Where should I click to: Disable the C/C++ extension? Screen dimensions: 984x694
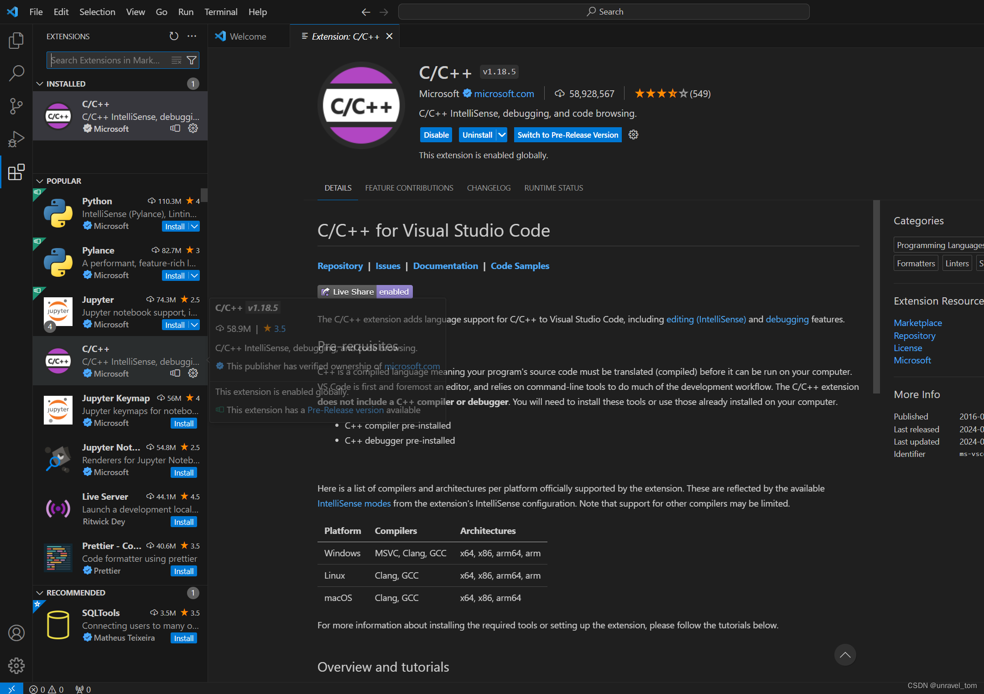coord(436,135)
